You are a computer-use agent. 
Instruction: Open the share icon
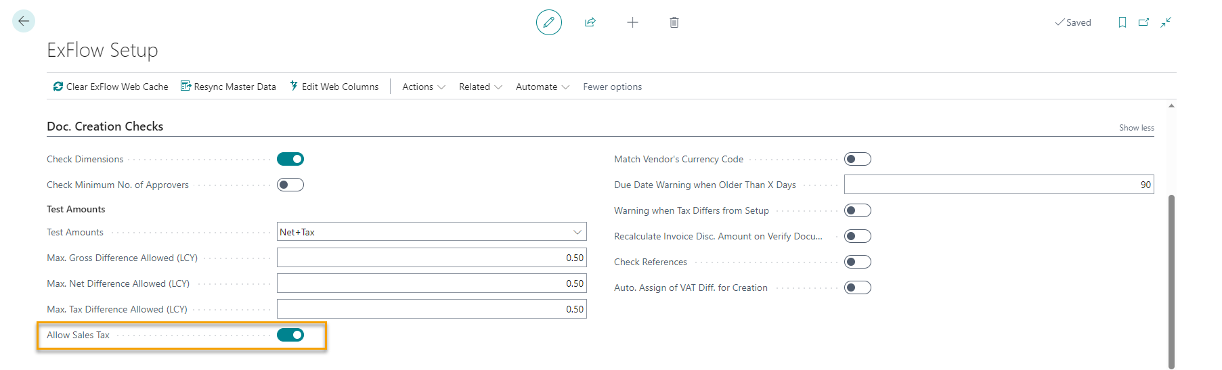tap(590, 22)
